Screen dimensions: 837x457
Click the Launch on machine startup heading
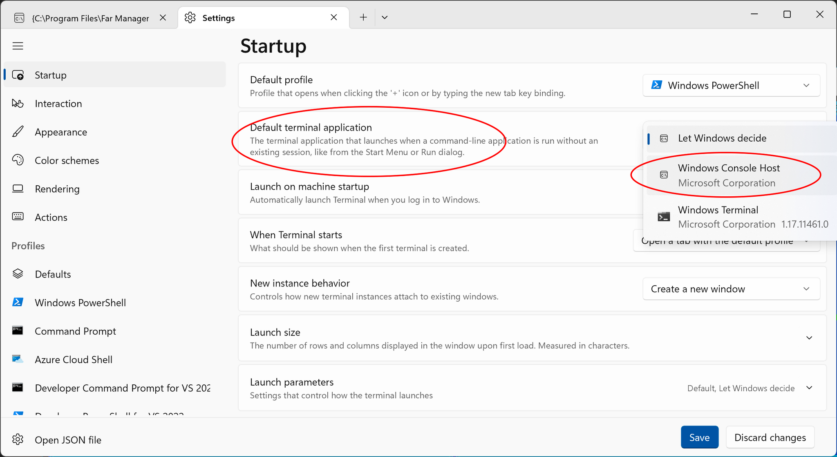[x=309, y=186]
